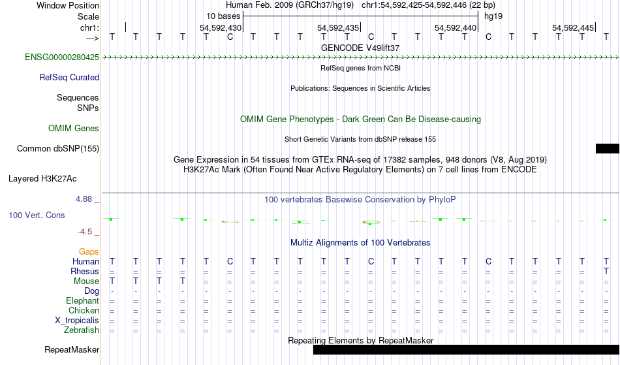
Task: Click the OMIM Gene Phenotypes track title
Action: tap(361, 119)
